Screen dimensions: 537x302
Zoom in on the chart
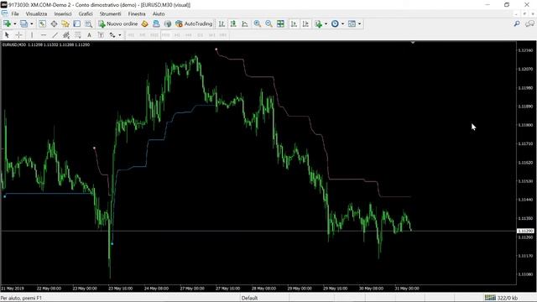pos(258,23)
